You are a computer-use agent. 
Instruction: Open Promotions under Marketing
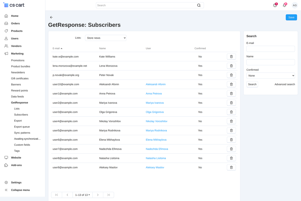[x=18, y=60]
